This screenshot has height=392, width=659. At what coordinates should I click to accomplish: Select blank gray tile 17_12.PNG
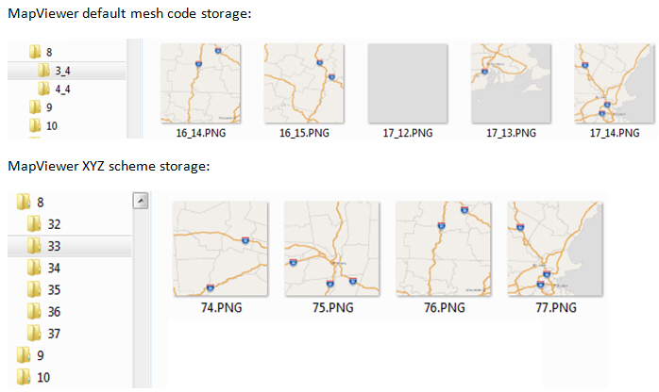[407, 85]
